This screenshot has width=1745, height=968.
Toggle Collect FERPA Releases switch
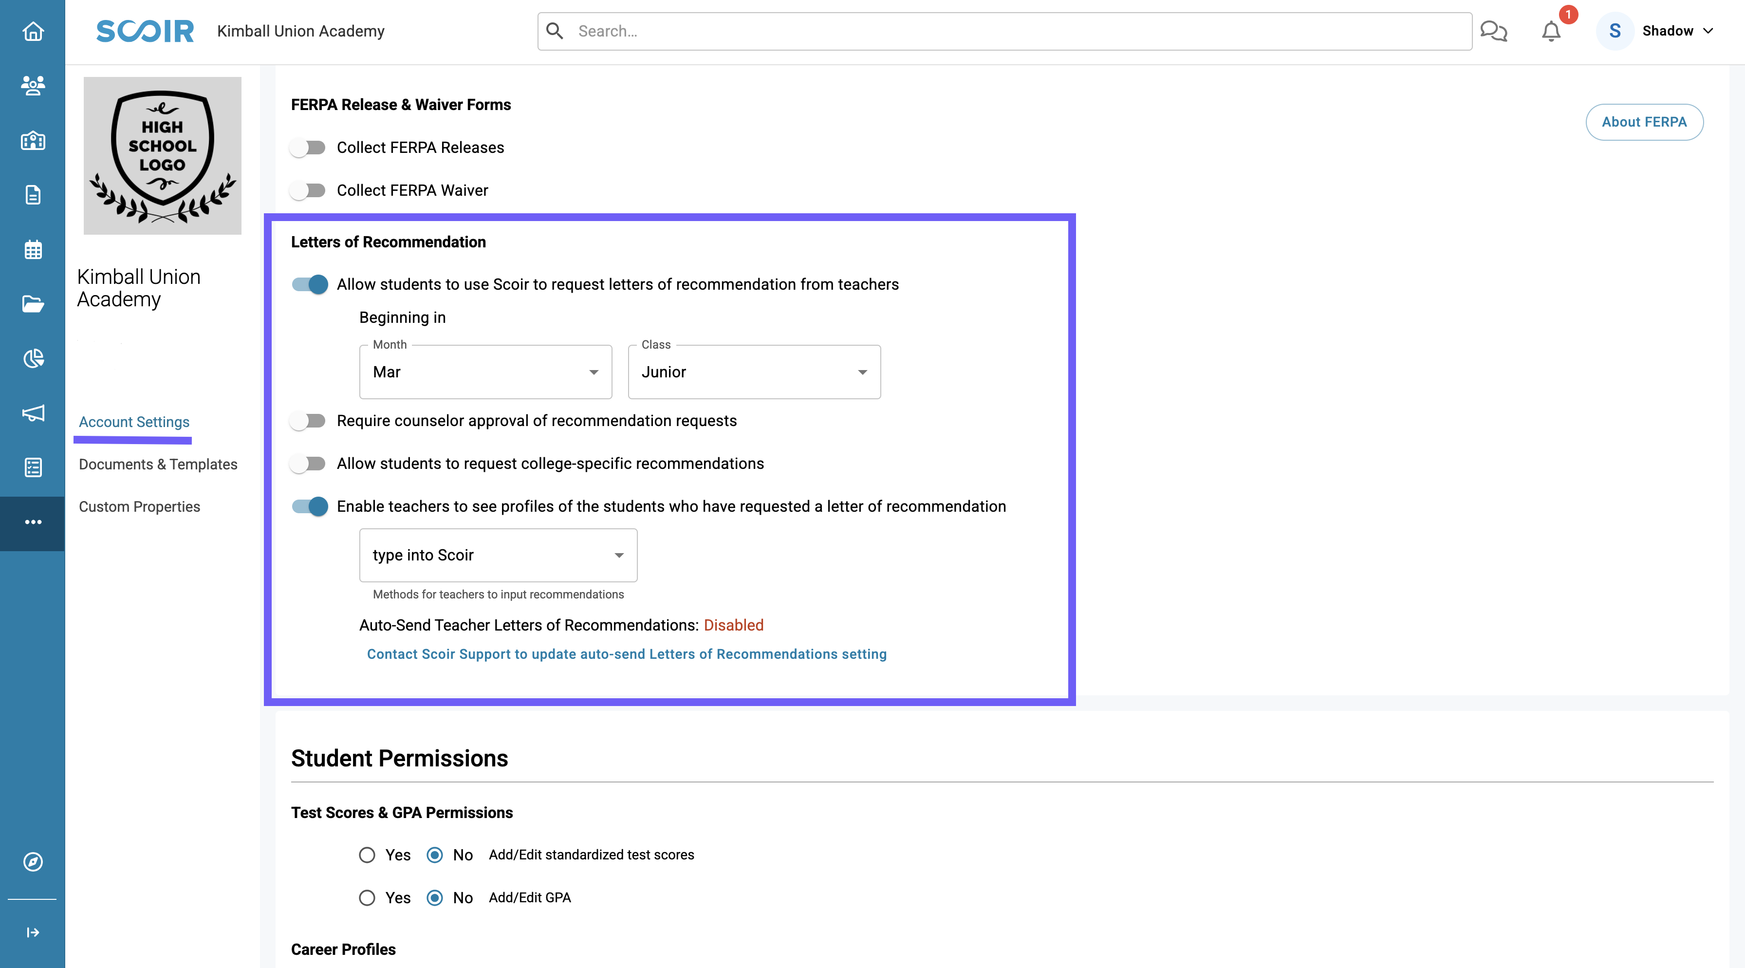pyautogui.click(x=308, y=148)
